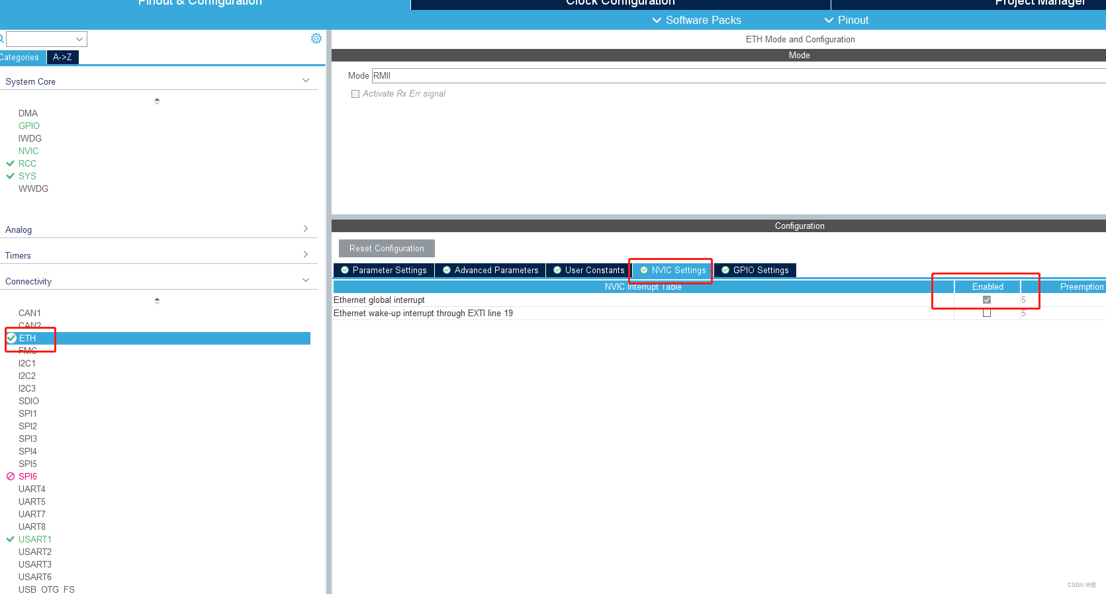Select WWDG in System Core list
This screenshot has height=594, width=1106.
pyautogui.click(x=33, y=189)
